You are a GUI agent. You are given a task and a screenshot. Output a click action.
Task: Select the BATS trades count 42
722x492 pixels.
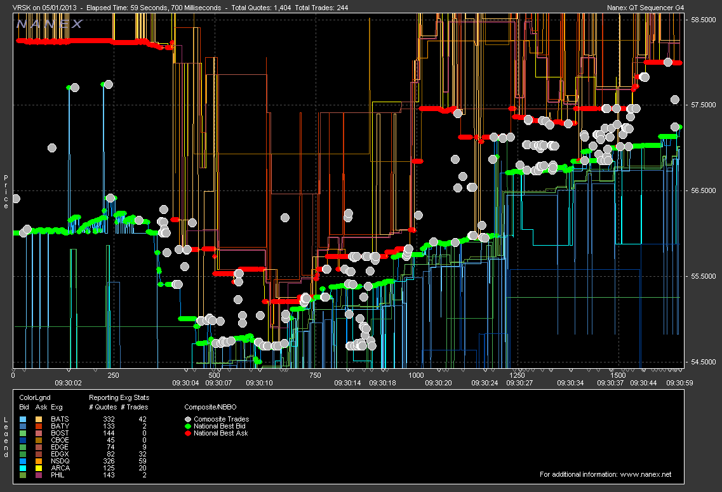coord(143,419)
